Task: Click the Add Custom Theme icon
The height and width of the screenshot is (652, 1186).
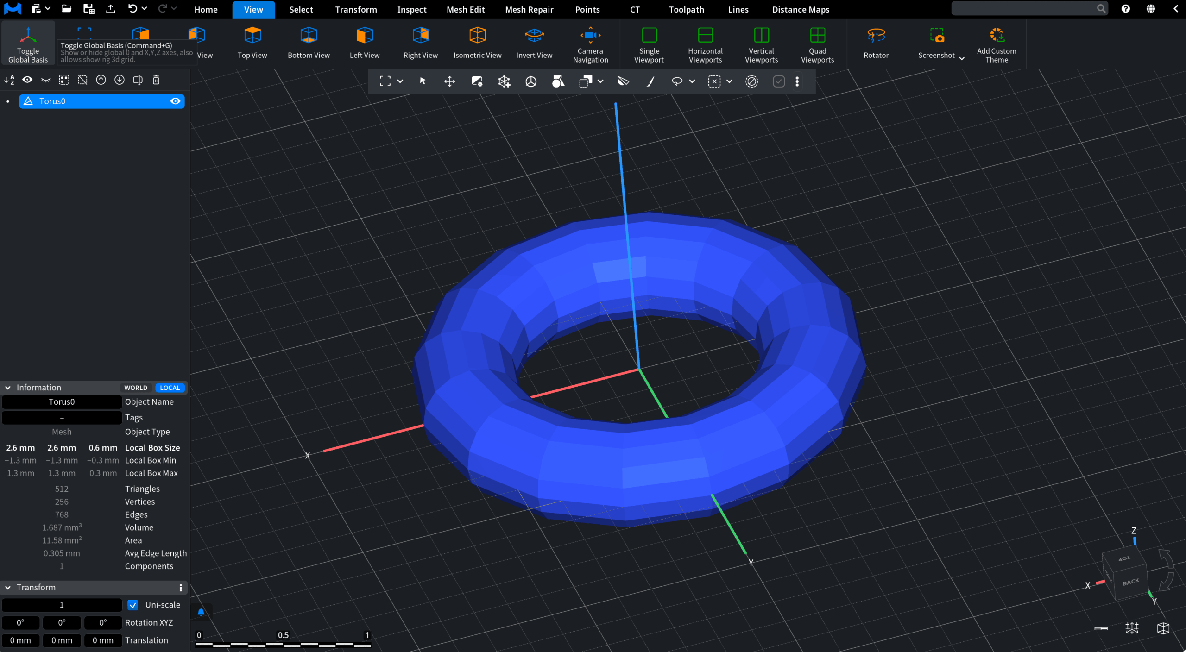Action: coord(997,35)
